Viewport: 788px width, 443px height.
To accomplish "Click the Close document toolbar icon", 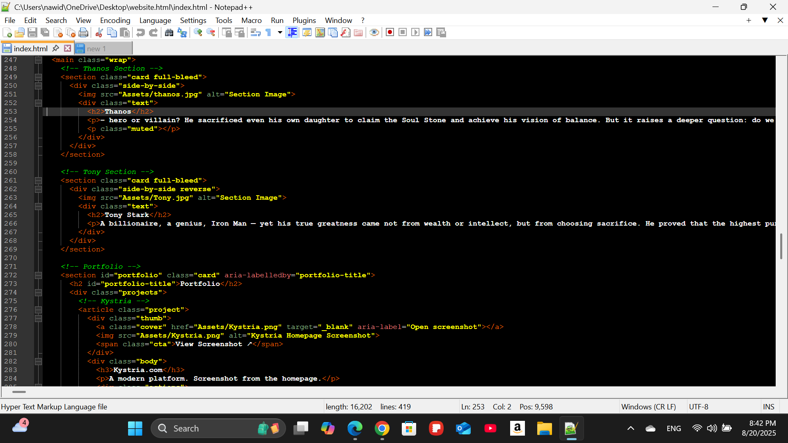I will click(x=58, y=32).
